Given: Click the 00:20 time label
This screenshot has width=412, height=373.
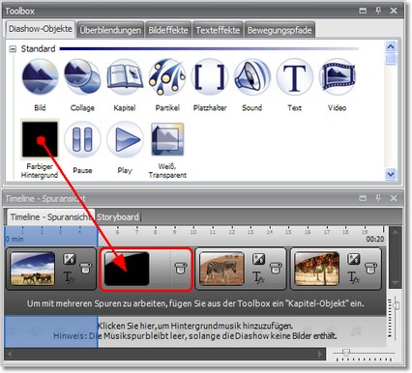Looking at the screenshot, I should tap(375, 239).
